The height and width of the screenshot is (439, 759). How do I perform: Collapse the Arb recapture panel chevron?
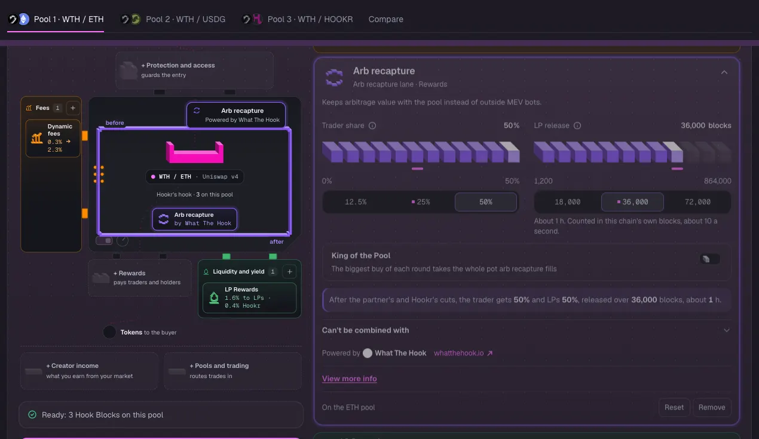[724, 72]
